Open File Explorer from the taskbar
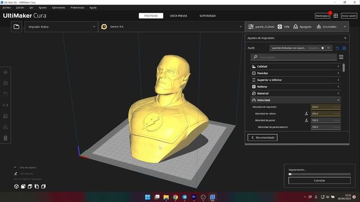Screen dimensions: 360x202 pyautogui.click(x=166, y=197)
